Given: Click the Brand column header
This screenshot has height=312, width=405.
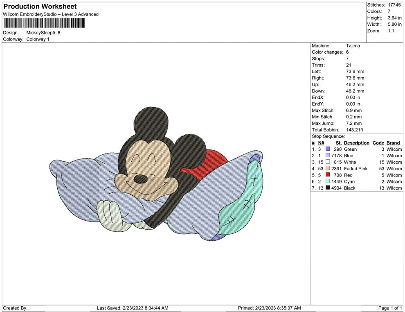Looking at the screenshot, I should [393, 142].
